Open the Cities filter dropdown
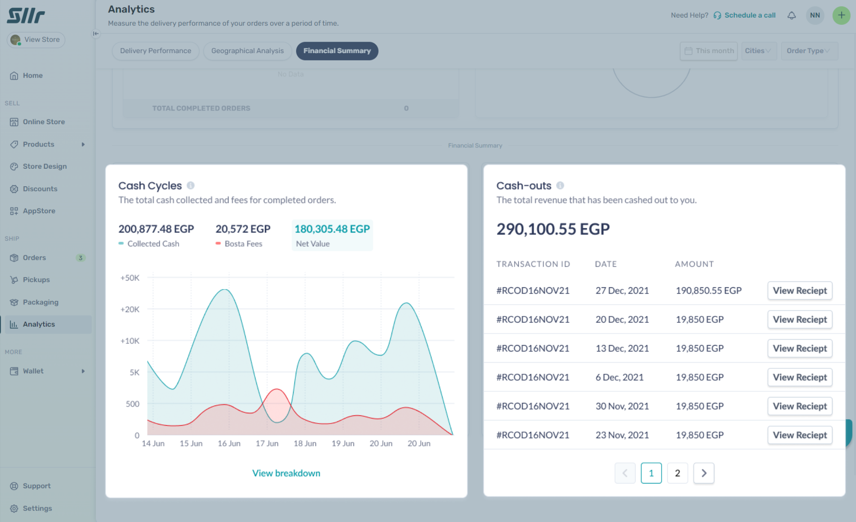 click(758, 51)
